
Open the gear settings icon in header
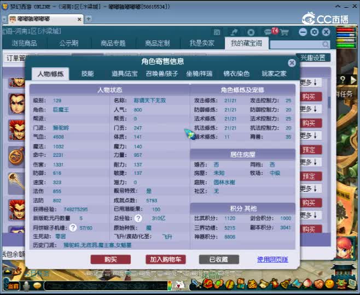314,32
